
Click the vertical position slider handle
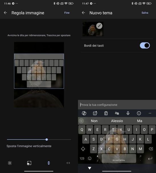[x=47, y=140]
